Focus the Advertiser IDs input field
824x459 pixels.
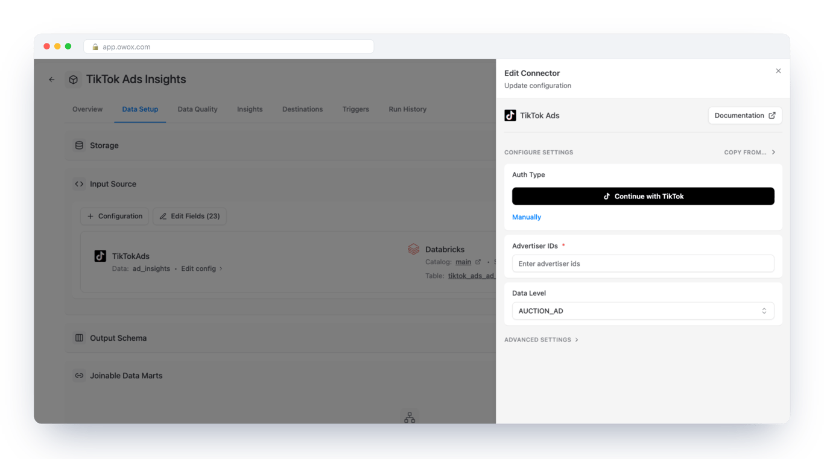(643, 264)
